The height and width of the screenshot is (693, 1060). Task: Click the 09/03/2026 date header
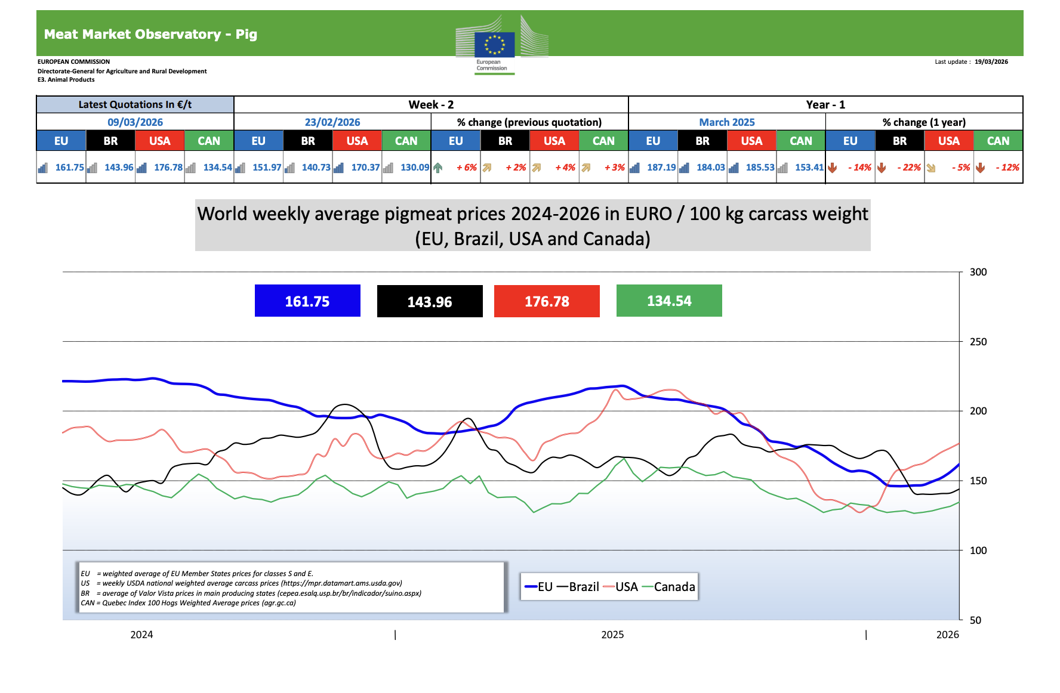(x=135, y=122)
